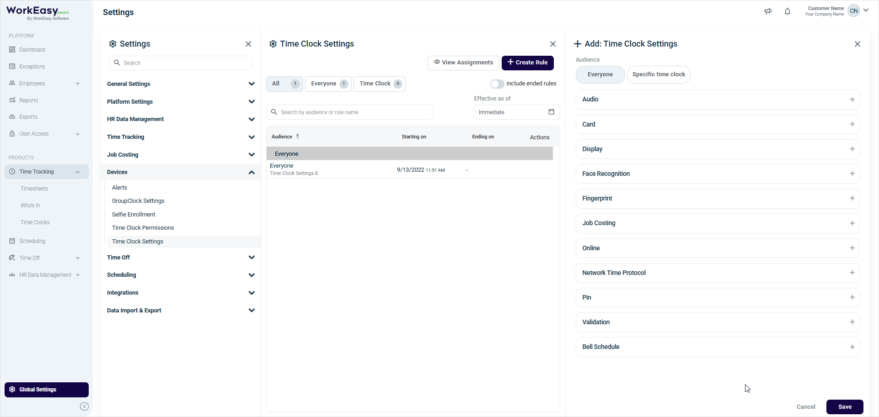The image size is (879, 417).
Task: Open the Dashboard sidebar icon
Action: (12, 50)
